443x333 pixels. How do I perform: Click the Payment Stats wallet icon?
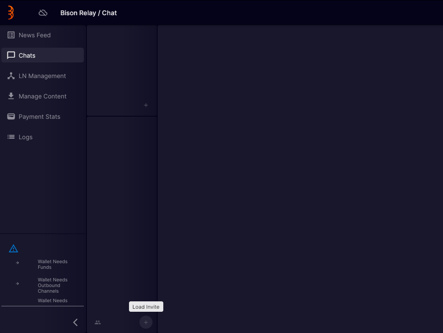tap(11, 117)
